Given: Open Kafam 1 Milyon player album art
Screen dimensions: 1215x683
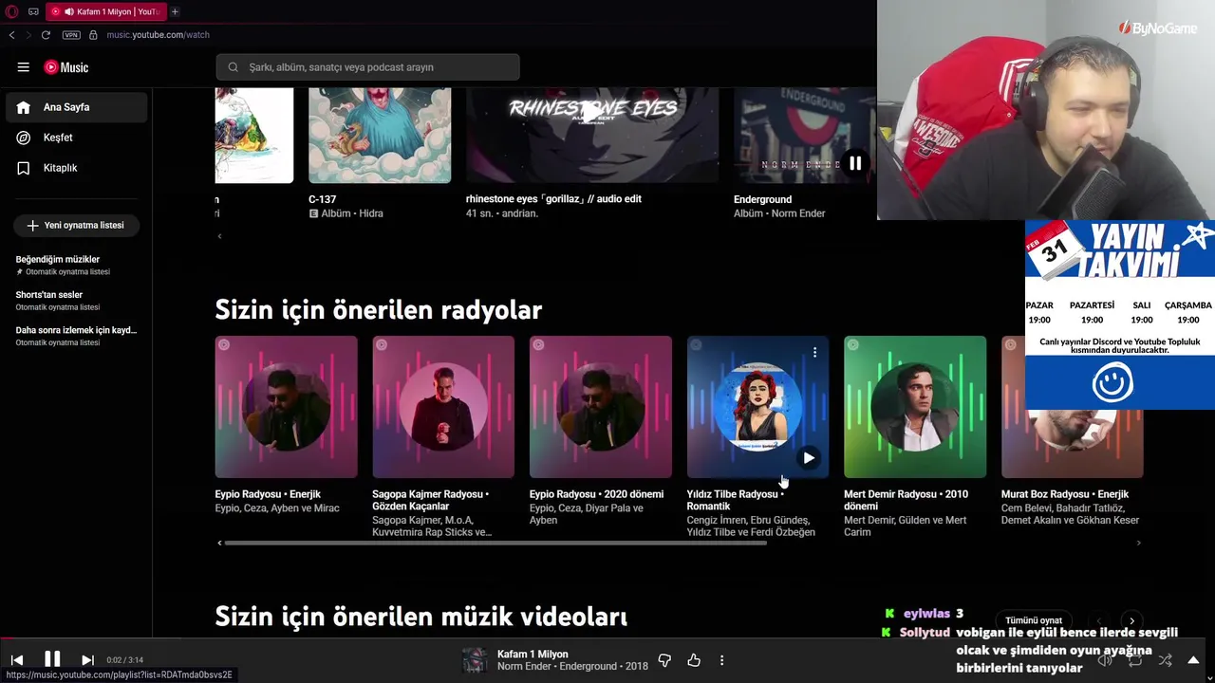Looking at the screenshot, I should coord(475,660).
